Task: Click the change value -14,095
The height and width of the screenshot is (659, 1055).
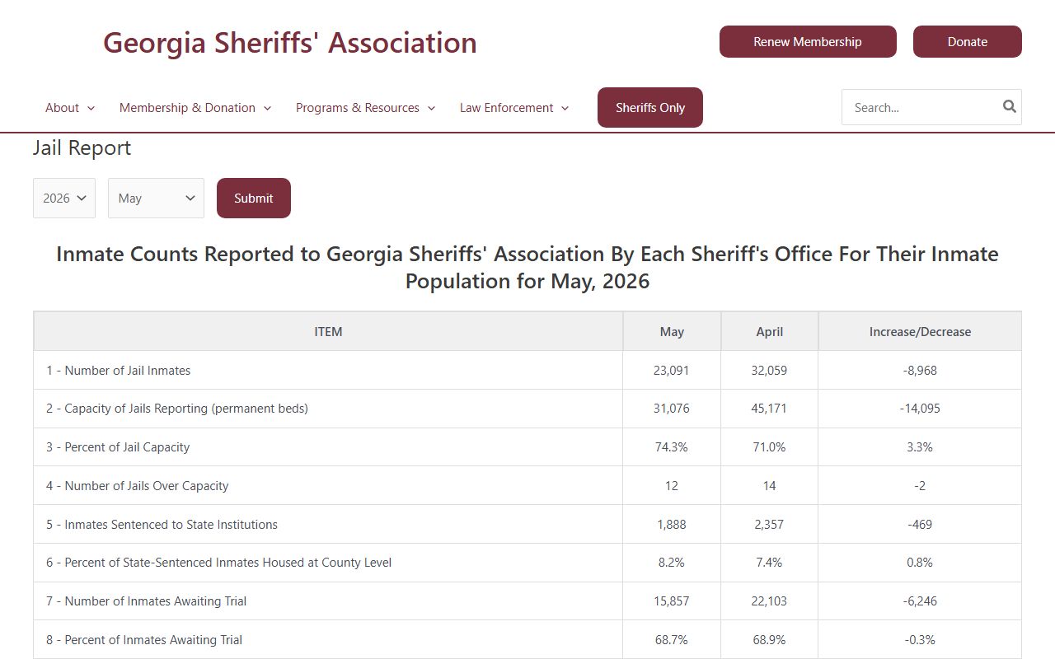Action: [x=920, y=409]
